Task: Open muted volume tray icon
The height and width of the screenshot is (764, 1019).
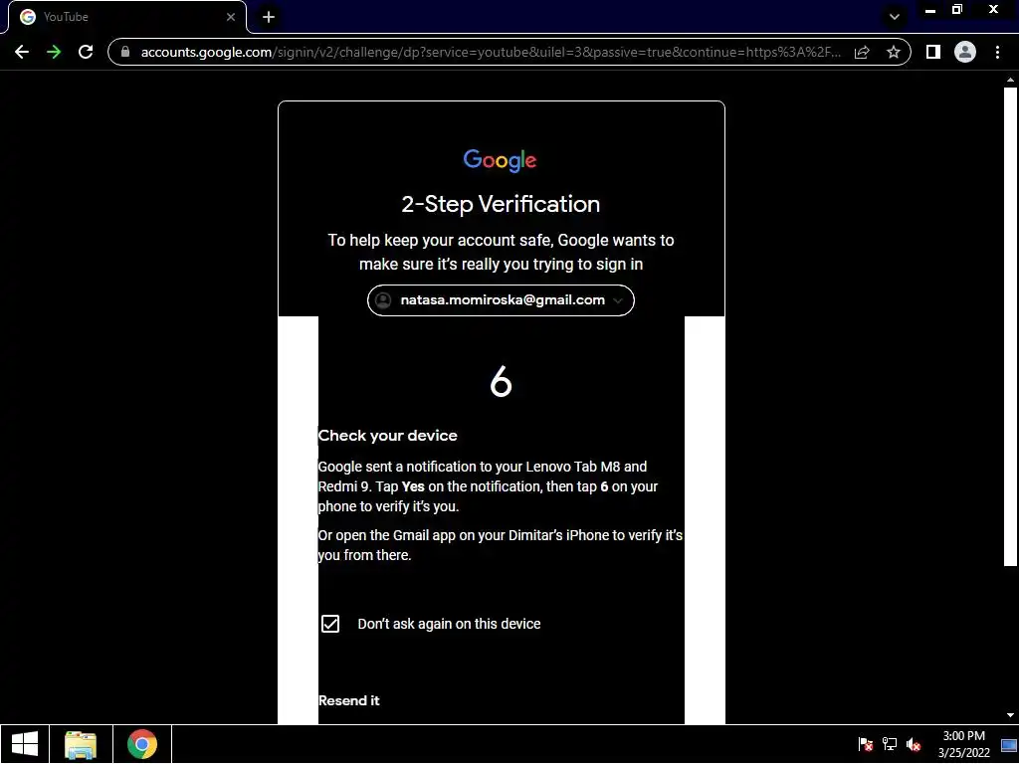Action: click(x=914, y=744)
